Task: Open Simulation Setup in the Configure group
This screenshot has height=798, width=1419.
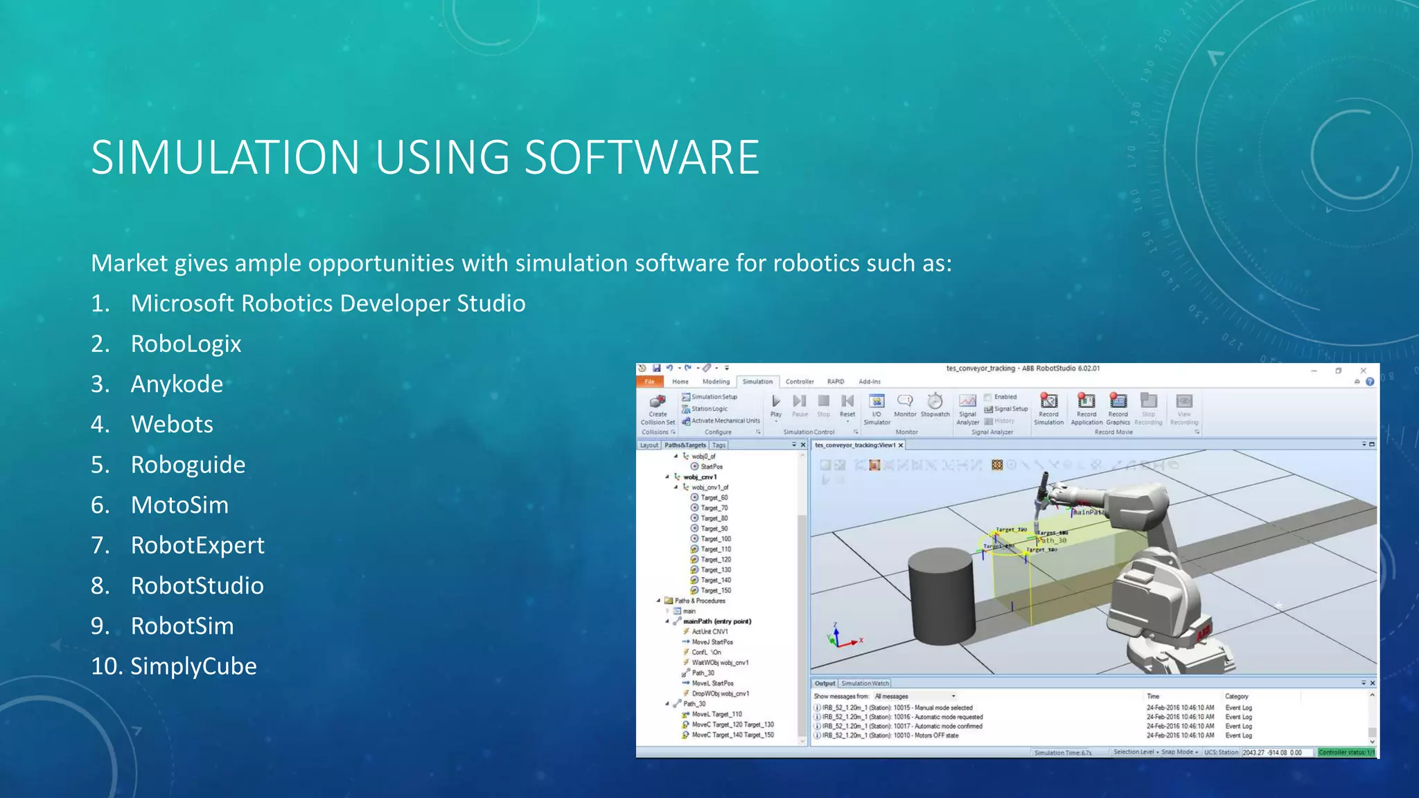Action: (x=709, y=397)
